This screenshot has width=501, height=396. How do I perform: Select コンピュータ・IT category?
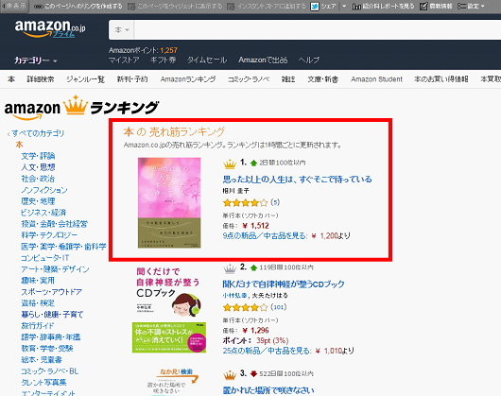click(x=45, y=258)
